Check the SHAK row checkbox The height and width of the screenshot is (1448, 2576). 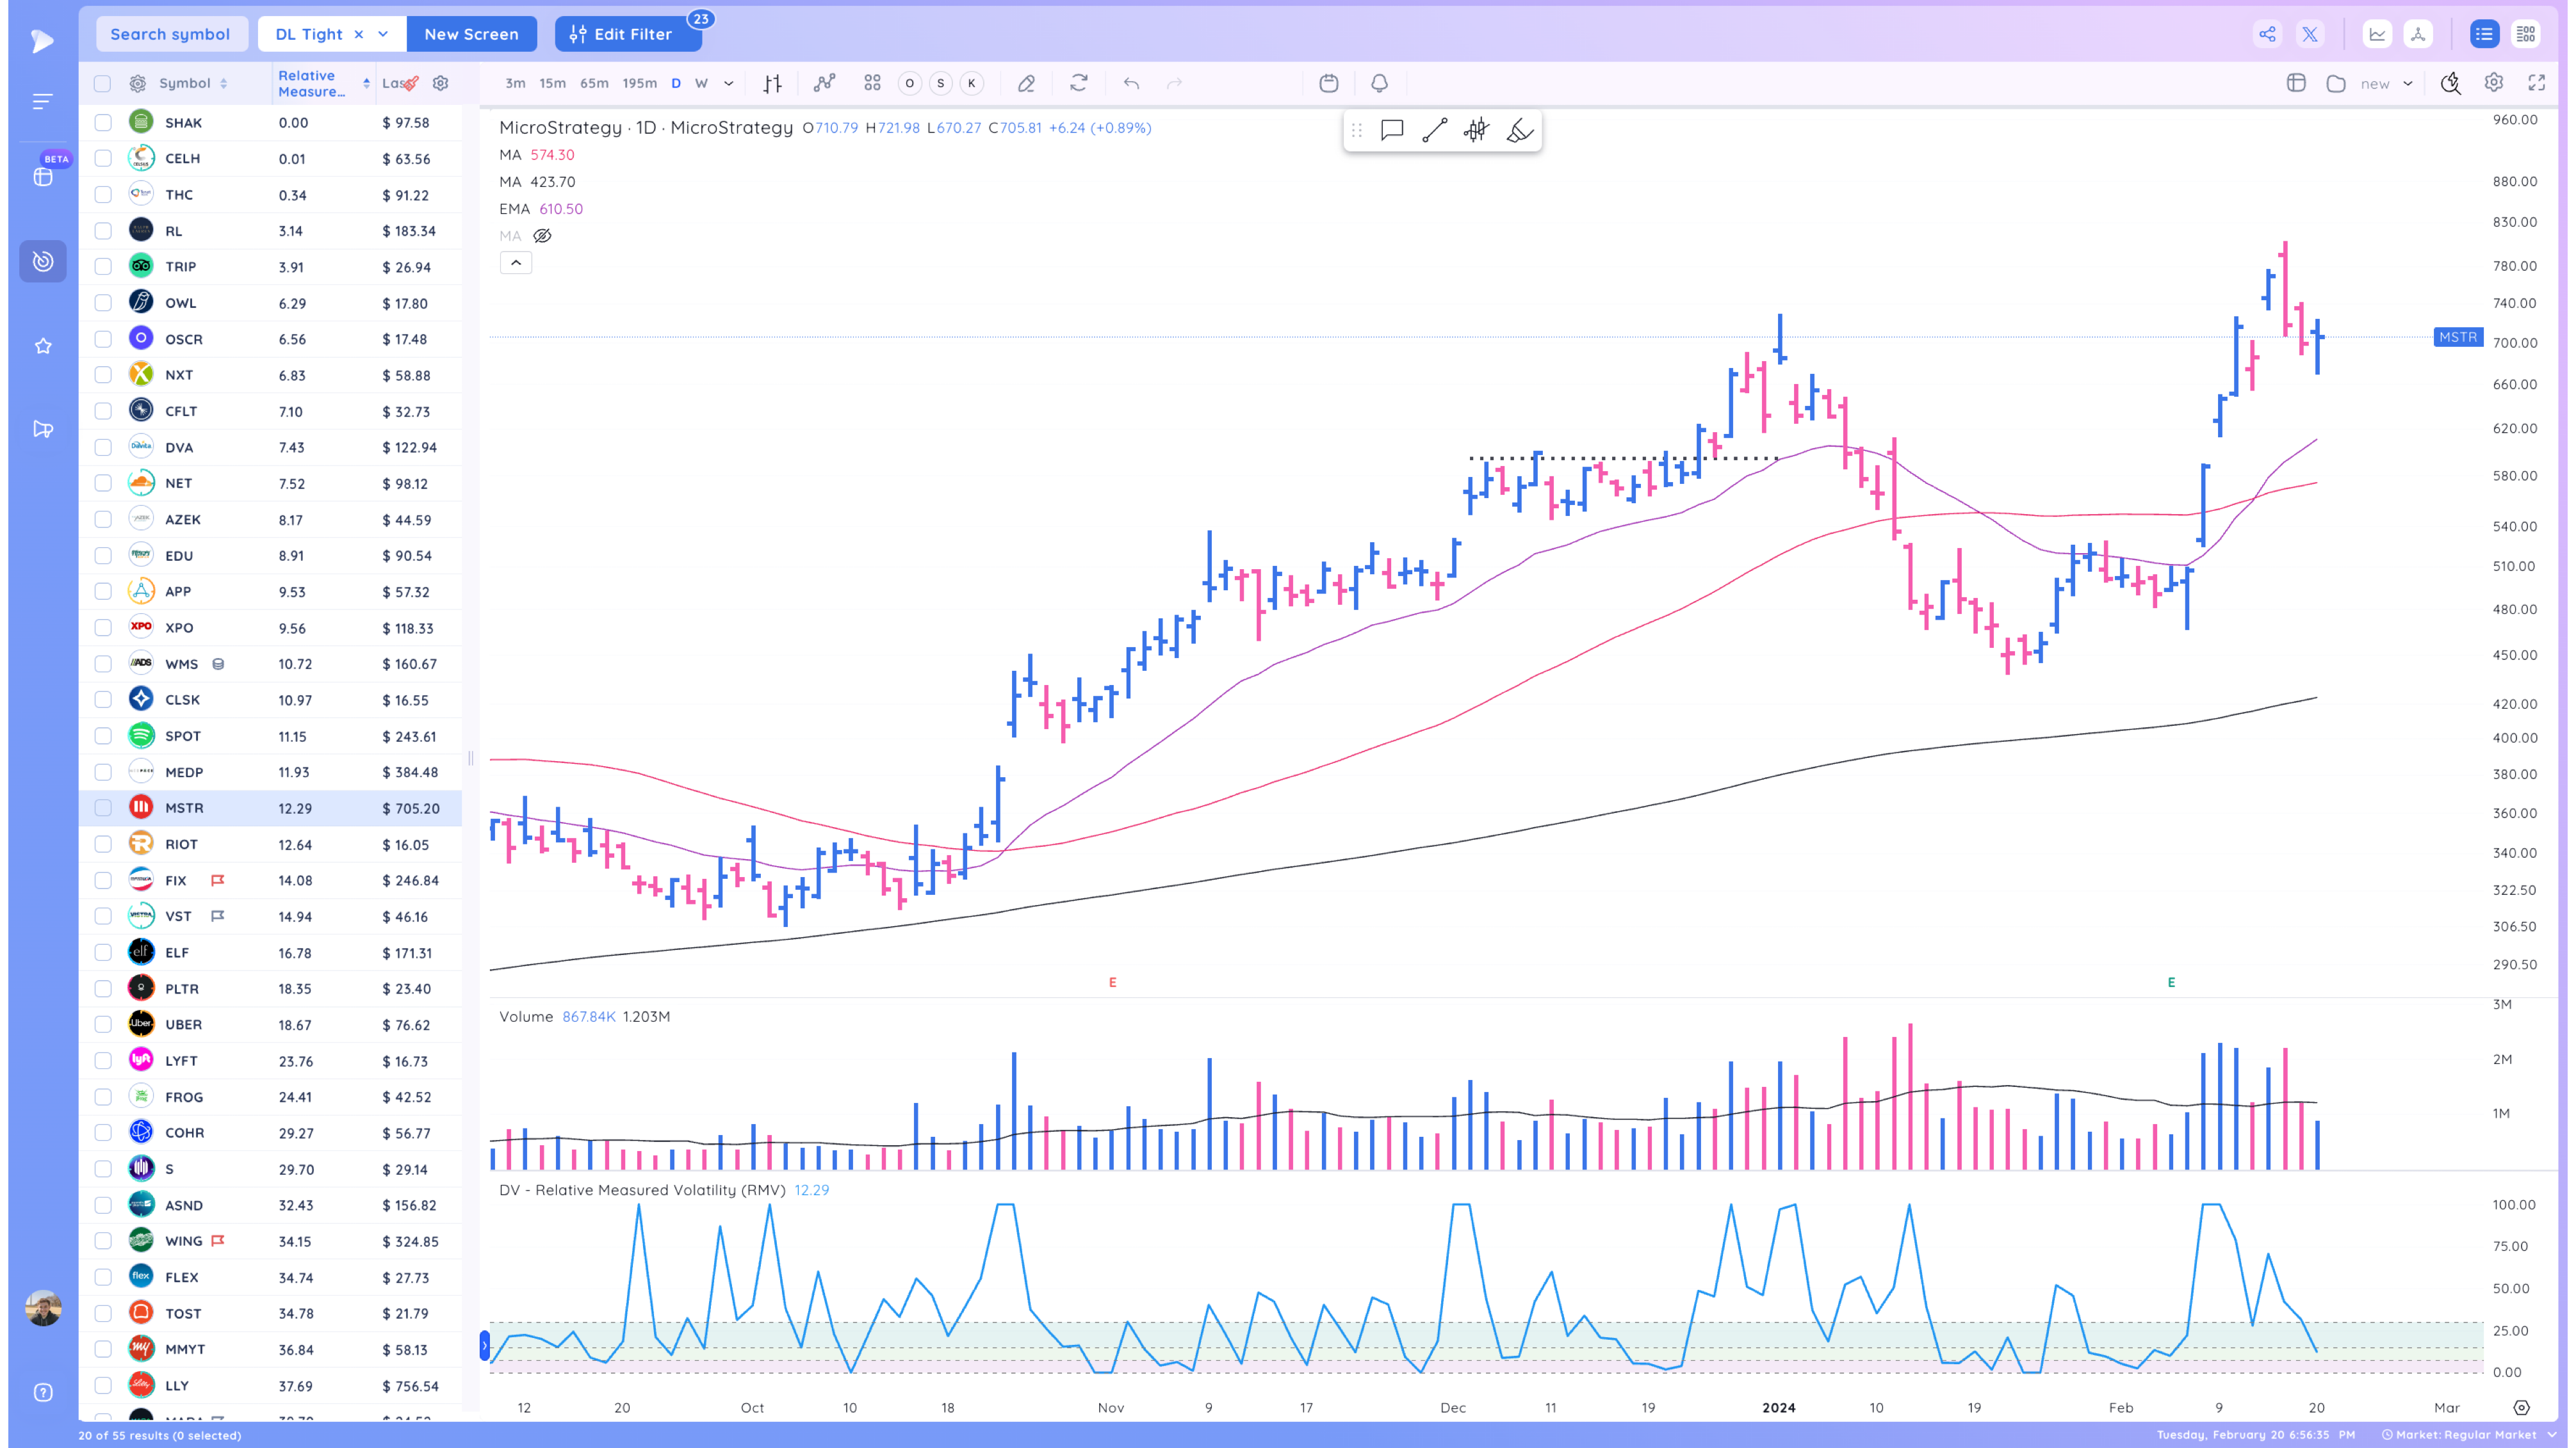click(102, 122)
